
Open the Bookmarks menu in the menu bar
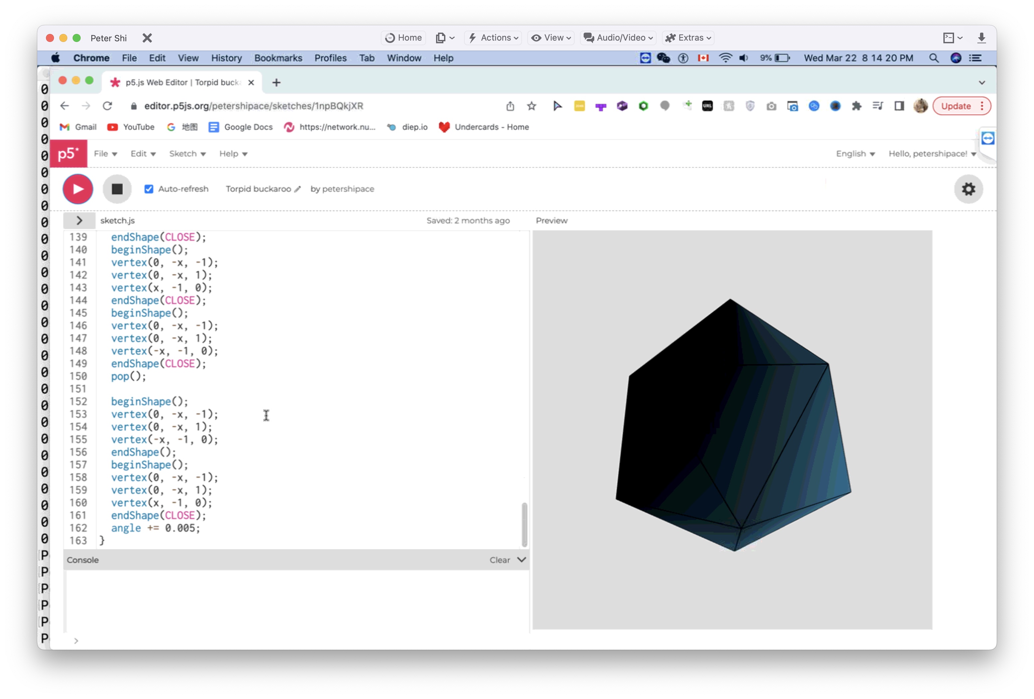278,58
